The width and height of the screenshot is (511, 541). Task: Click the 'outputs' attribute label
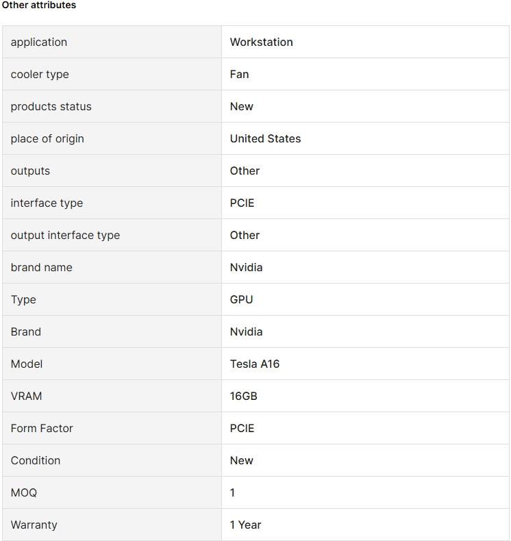tap(30, 171)
